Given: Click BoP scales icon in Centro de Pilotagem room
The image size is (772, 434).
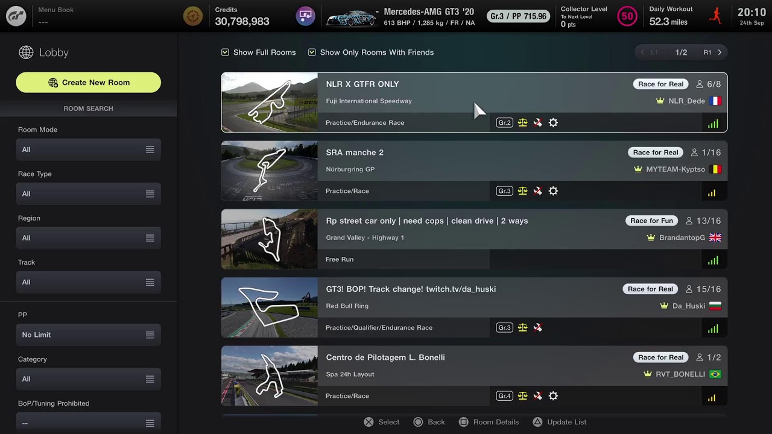Looking at the screenshot, I should click(522, 396).
